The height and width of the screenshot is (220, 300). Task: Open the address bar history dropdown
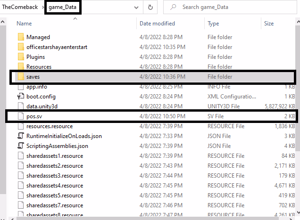[136, 8]
